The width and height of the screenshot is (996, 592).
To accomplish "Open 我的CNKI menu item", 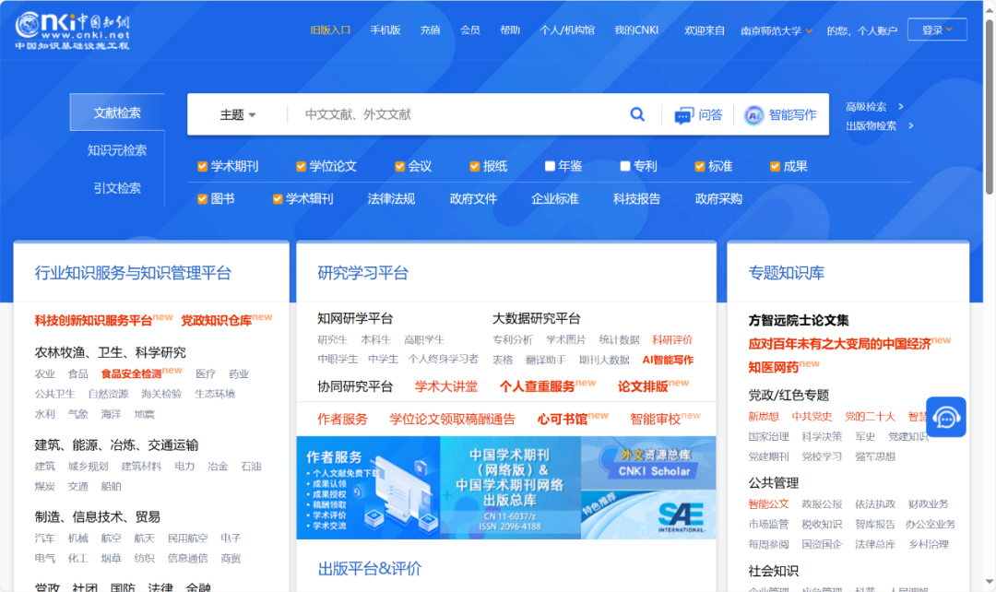I will tap(636, 30).
